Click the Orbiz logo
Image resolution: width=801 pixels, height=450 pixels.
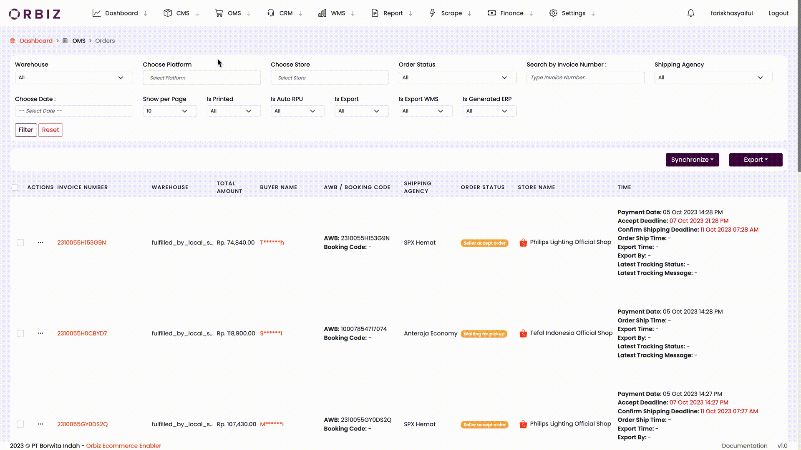tap(35, 14)
